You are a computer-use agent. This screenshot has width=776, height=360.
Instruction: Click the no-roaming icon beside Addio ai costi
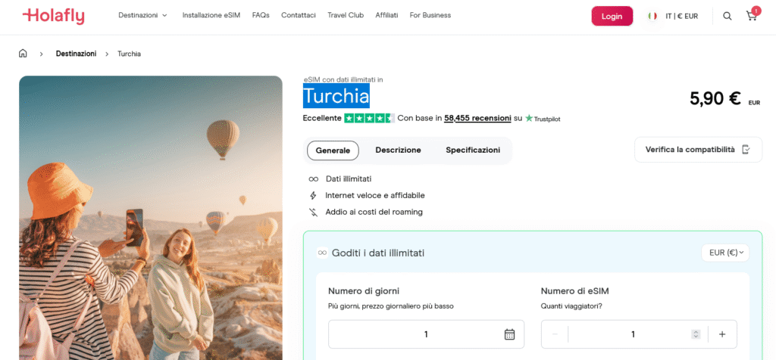pyautogui.click(x=313, y=213)
